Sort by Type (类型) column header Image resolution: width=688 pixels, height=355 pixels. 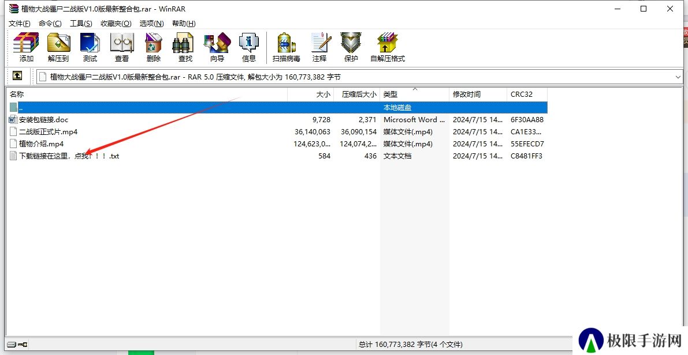(414, 94)
